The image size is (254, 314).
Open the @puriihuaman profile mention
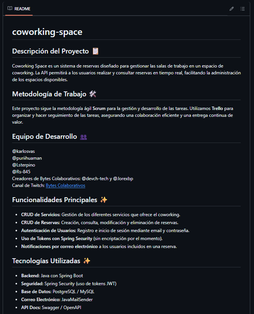pos(27,158)
